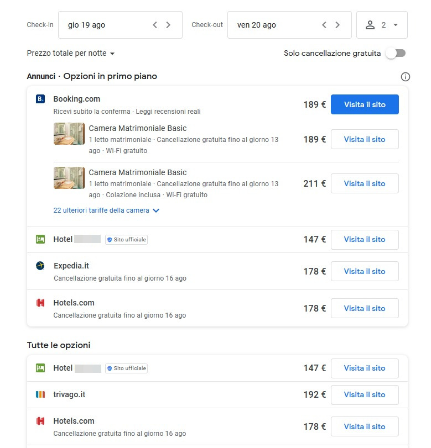This screenshot has width=431, height=448.
Task: Visit official hotel site under Tutte le opzioni
Action: click(365, 368)
